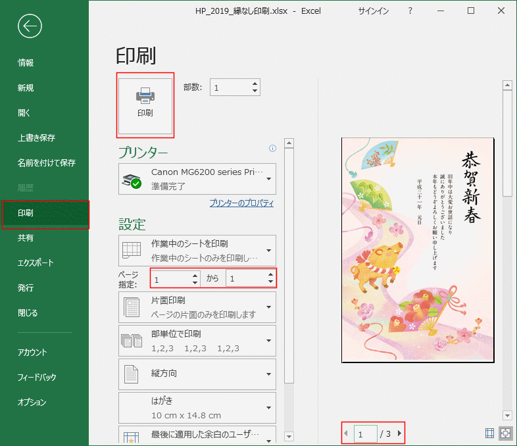The image size is (517, 446).
Task: Click the サインイン sign-in link
Action: point(374,11)
